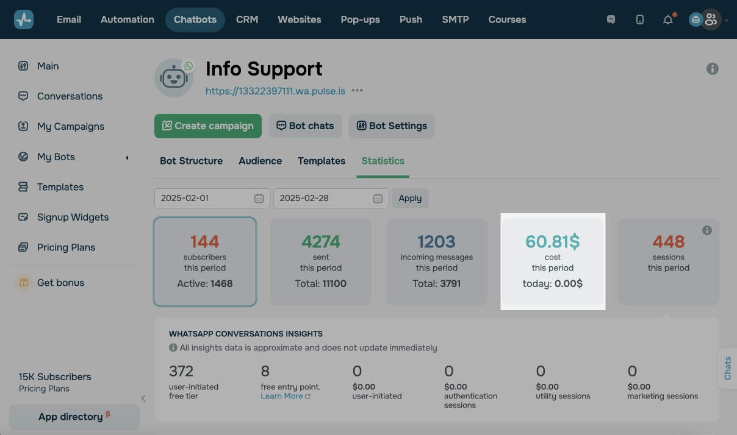Image resolution: width=737 pixels, height=435 pixels.
Task: Open the chat messages icon in header
Action: pos(611,19)
